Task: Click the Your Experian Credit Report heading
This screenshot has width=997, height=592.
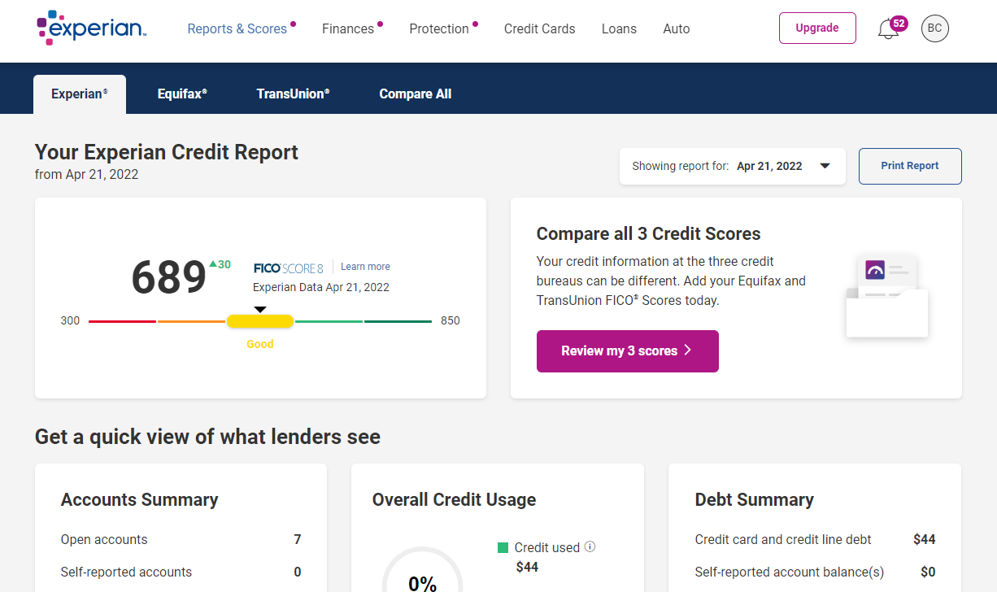Action: (x=167, y=152)
